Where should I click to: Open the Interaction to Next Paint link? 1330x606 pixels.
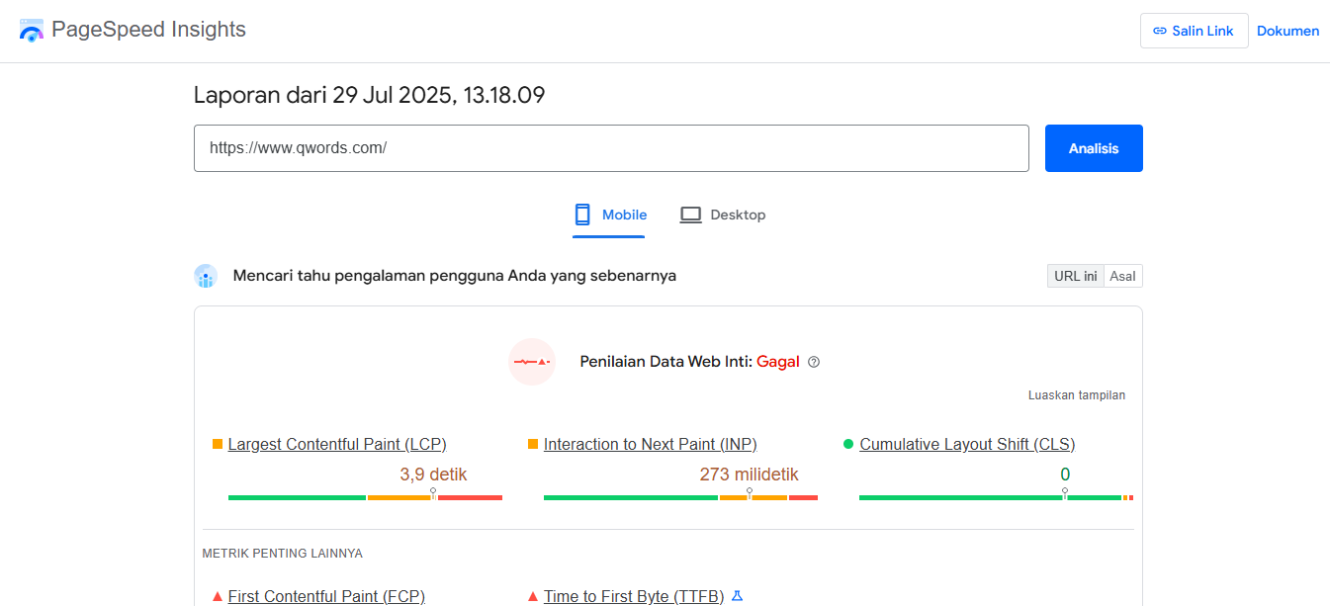click(x=650, y=444)
